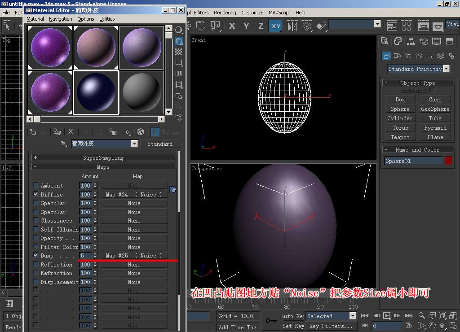The image size is (460, 332).
Task: Expand the SuperSampling rollout
Action: point(103,157)
